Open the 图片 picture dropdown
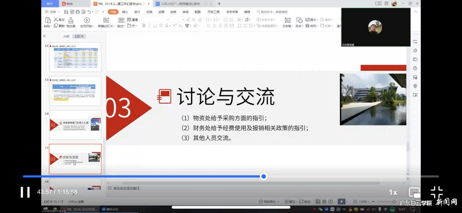462x213 pixels. 312,20
